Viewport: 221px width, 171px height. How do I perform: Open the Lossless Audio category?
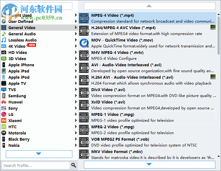click(39, 40)
